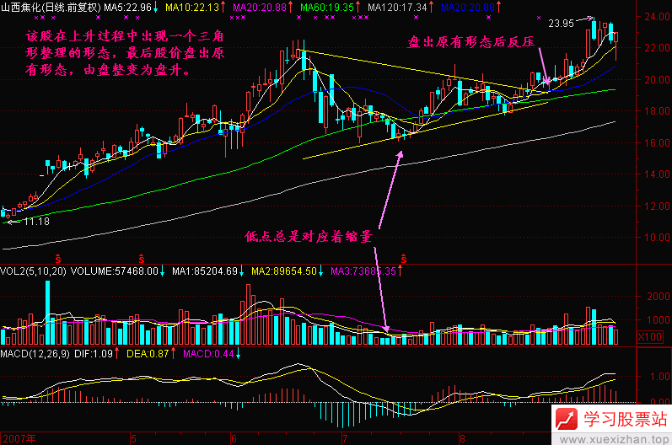672x445 pixels.
Task: Click the month 8 marker on the date axis
Action: pos(462,439)
